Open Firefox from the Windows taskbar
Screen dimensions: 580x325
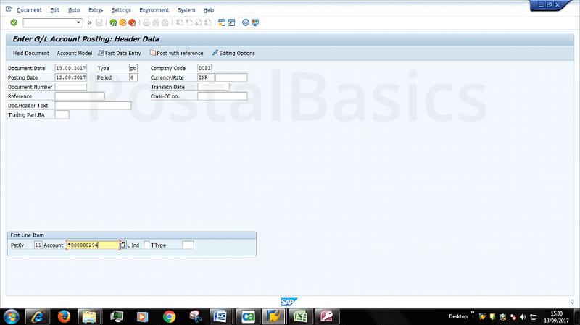(62, 316)
